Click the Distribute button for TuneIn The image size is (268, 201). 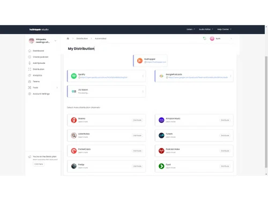point(225,136)
